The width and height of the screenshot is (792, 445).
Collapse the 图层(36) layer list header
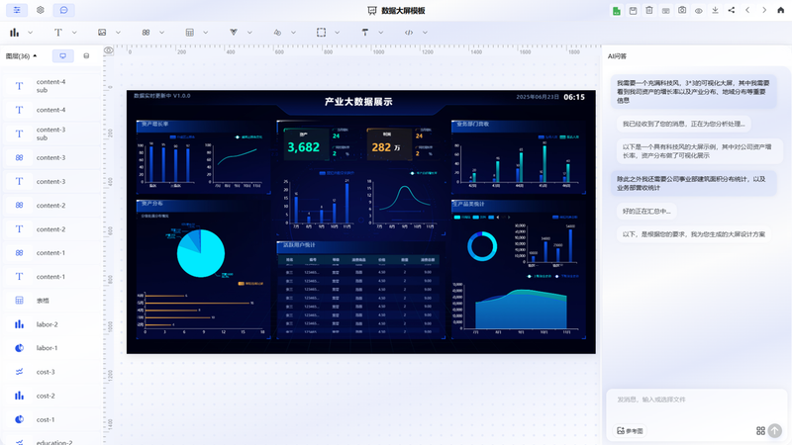click(x=21, y=56)
